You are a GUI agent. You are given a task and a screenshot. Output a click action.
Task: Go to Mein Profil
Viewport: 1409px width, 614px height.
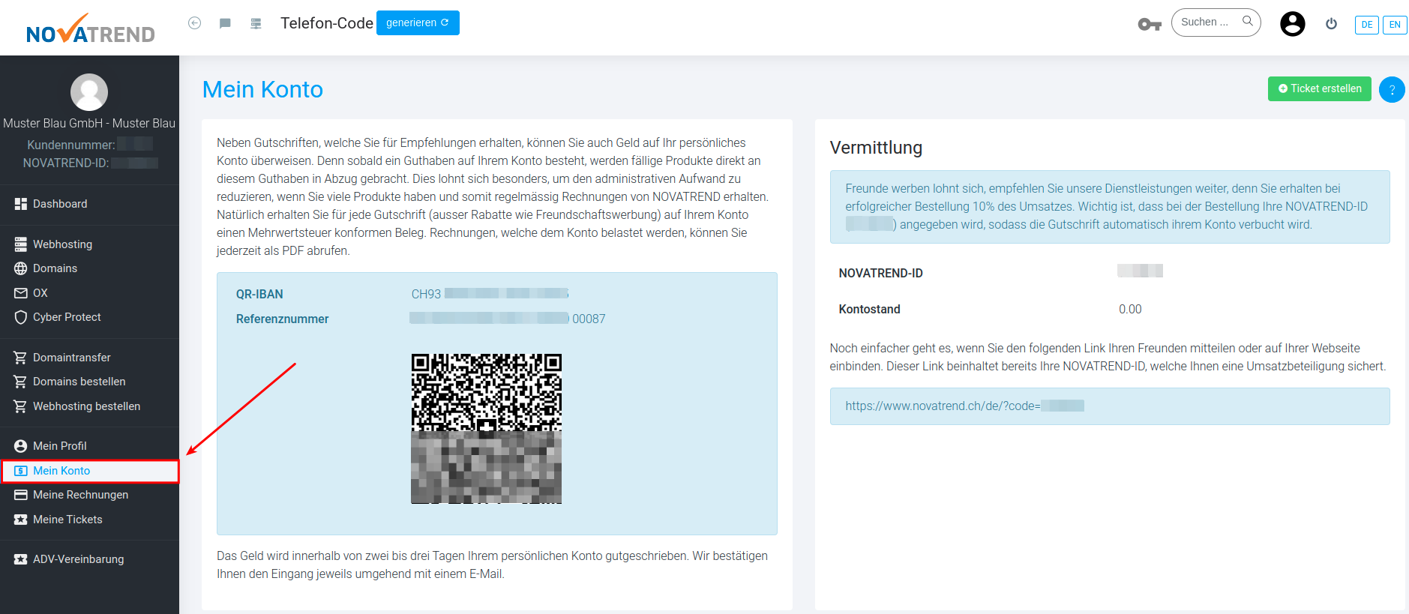(89, 446)
